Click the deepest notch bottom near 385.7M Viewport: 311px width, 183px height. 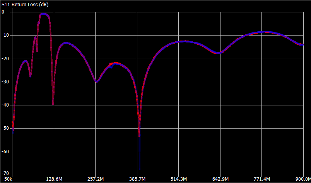tap(139, 168)
